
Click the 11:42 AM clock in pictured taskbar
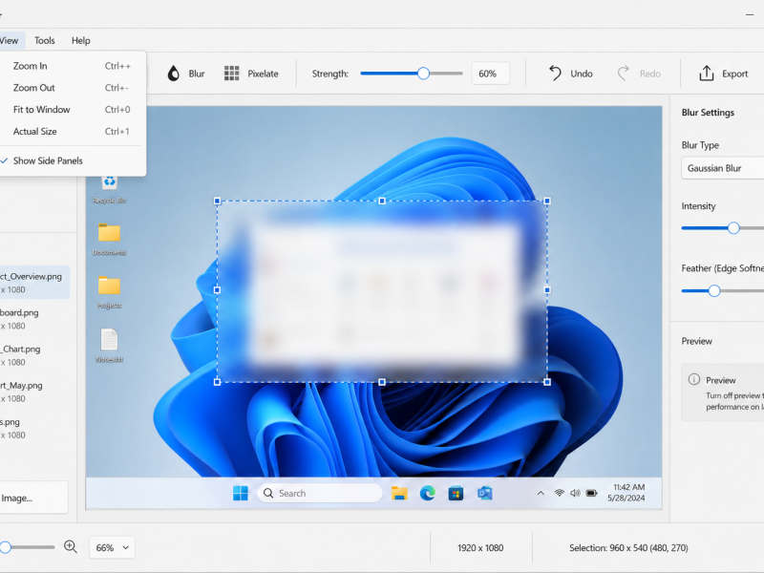coord(629,487)
